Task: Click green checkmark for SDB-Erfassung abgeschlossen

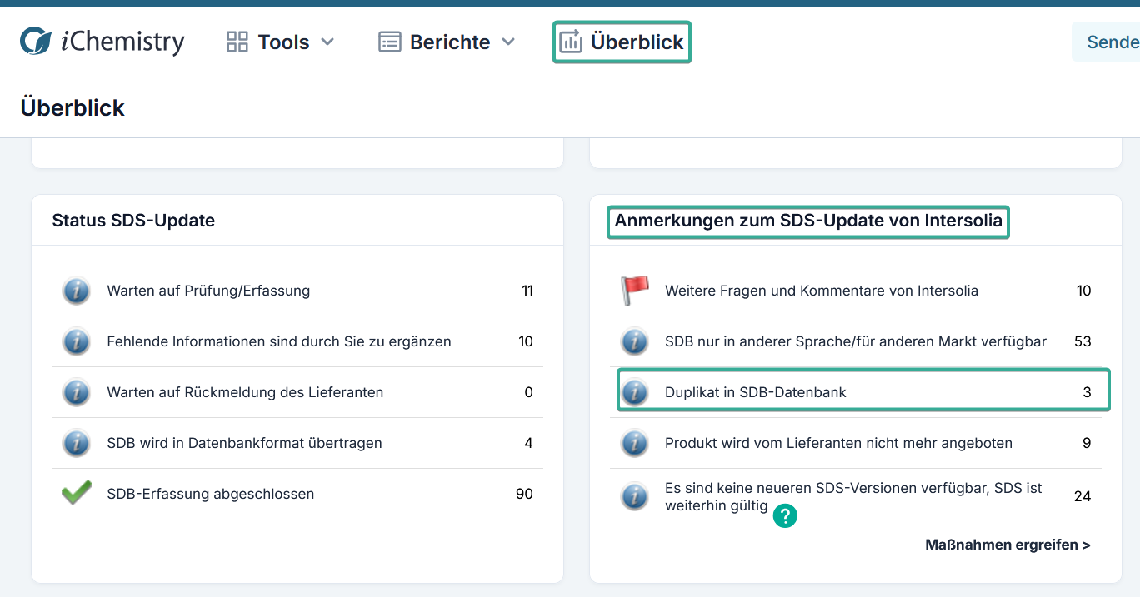Action: (x=77, y=493)
